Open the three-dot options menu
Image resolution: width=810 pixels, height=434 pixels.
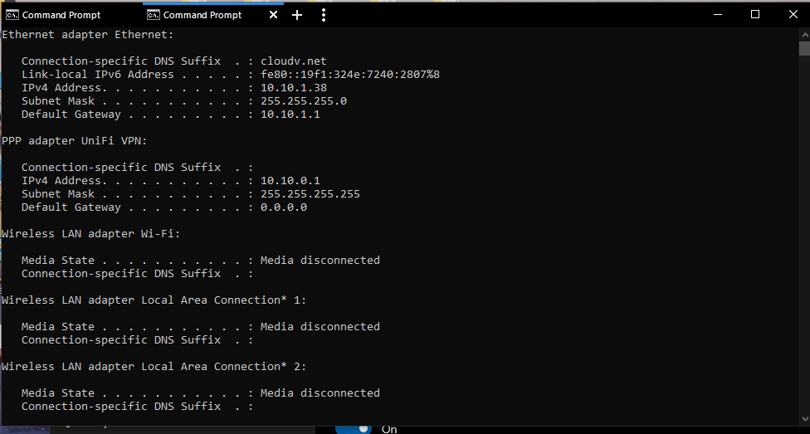(324, 15)
